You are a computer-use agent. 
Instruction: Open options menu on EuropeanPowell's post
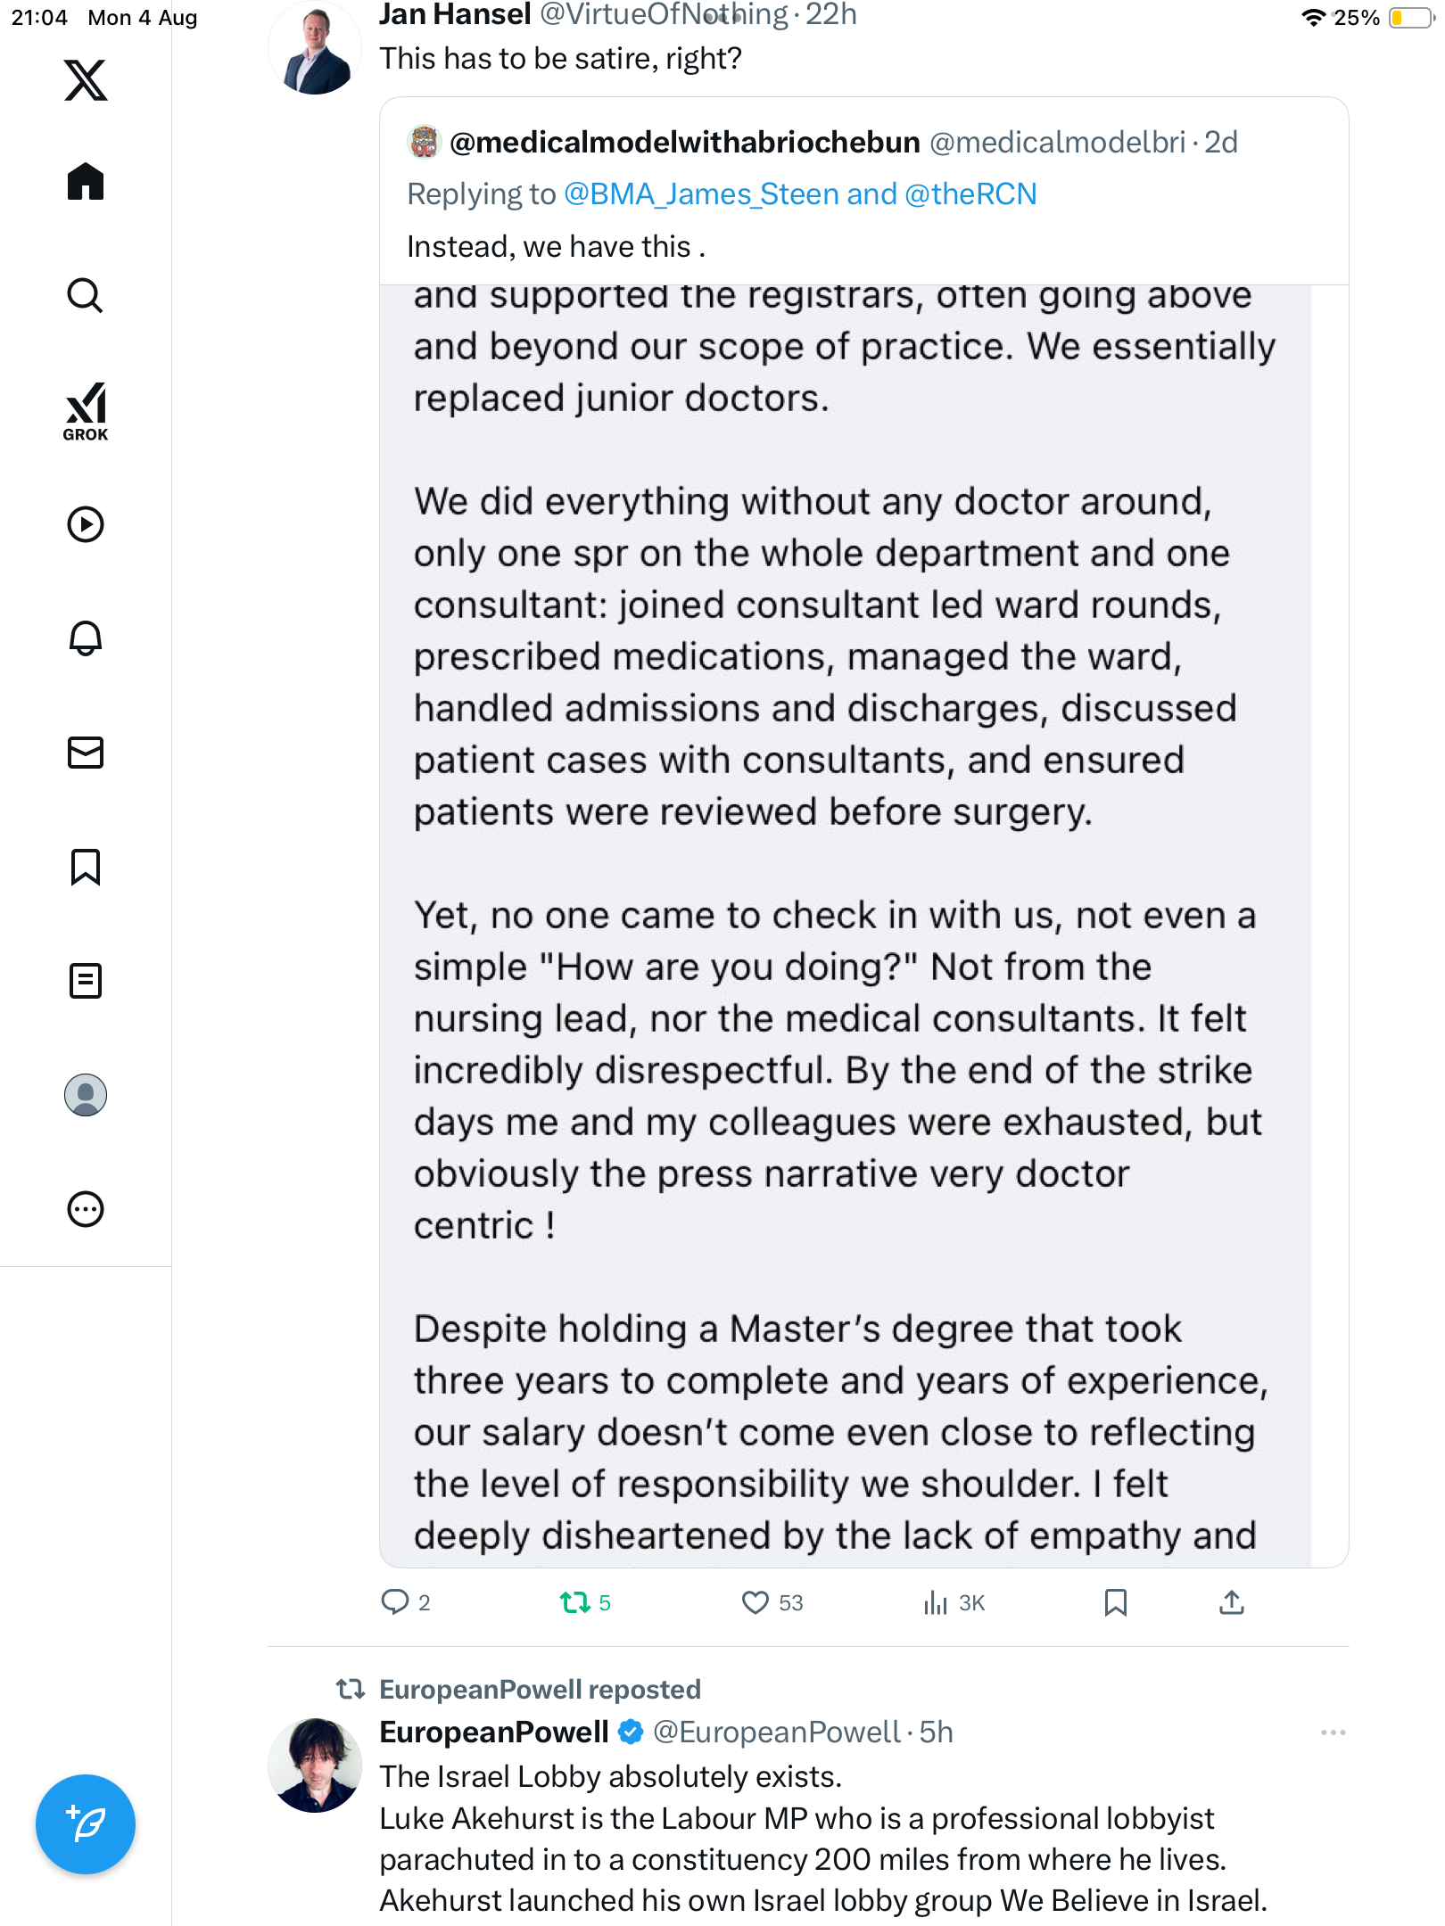pyautogui.click(x=1333, y=1733)
